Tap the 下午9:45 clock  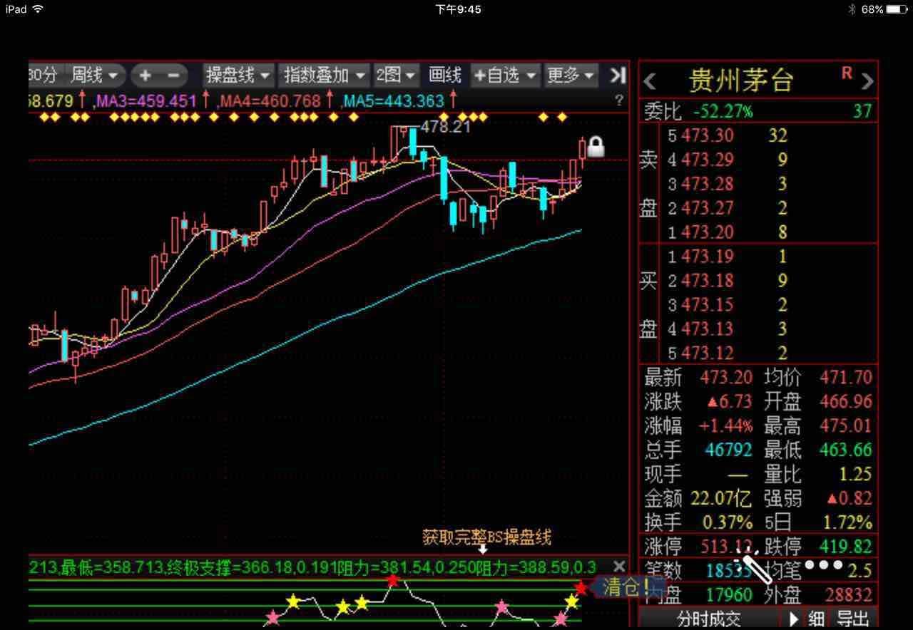coord(458,9)
